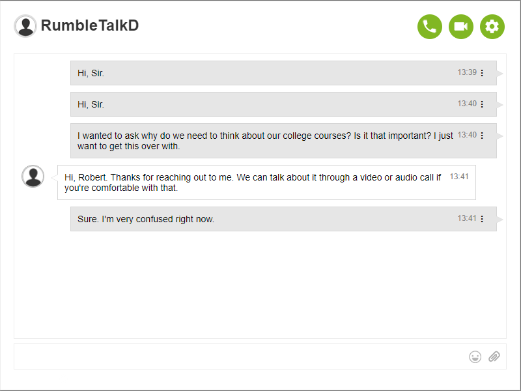Open options menu on first 13:39 message

click(482, 73)
